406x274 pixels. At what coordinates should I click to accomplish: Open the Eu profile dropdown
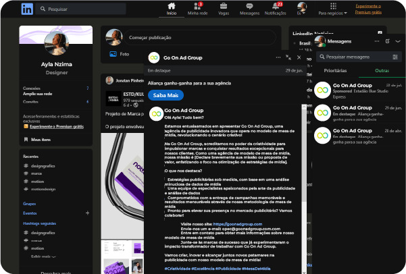coord(303,8)
